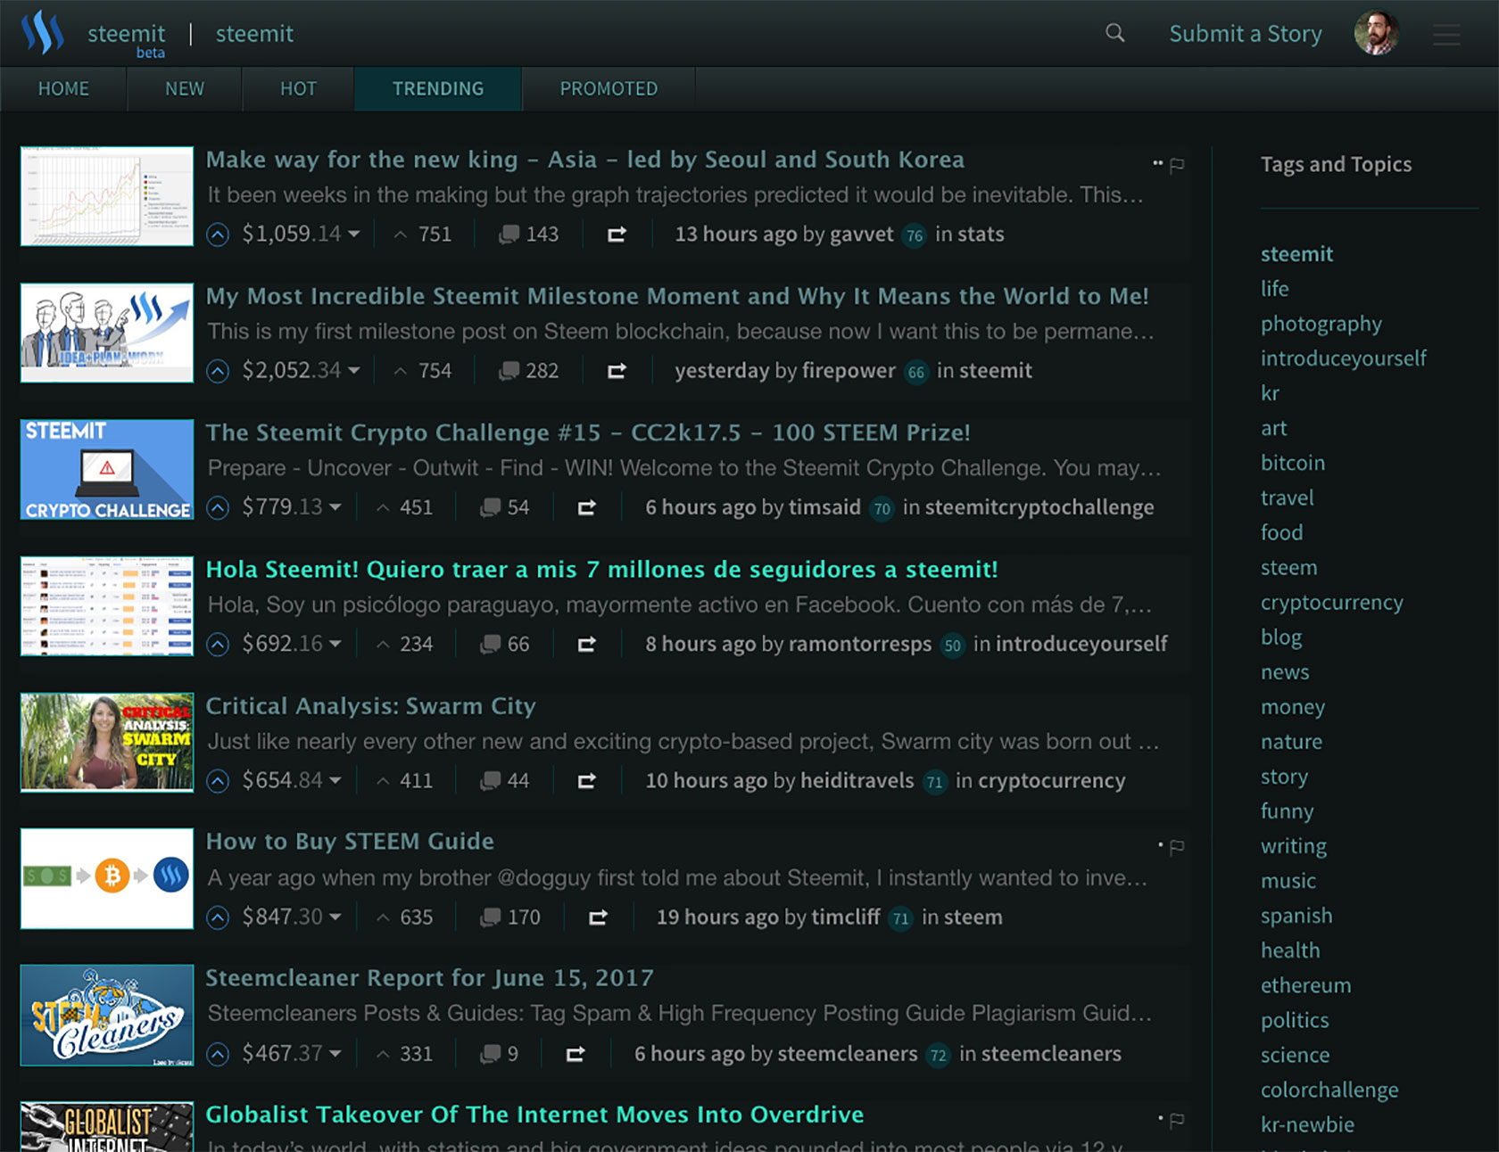The width and height of the screenshot is (1499, 1152).
Task: Open 'Hola Steemit! Quiero traer' post title
Action: pos(601,570)
